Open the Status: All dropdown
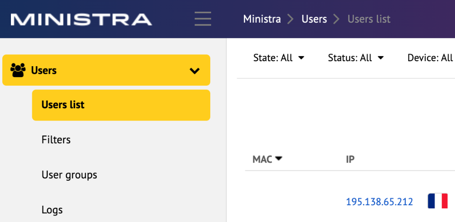455x222 pixels. pyautogui.click(x=356, y=58)
